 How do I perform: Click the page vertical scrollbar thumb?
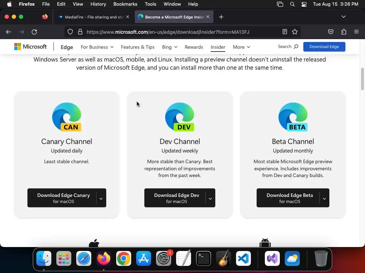pyautogui.click(x=362, y=79)
